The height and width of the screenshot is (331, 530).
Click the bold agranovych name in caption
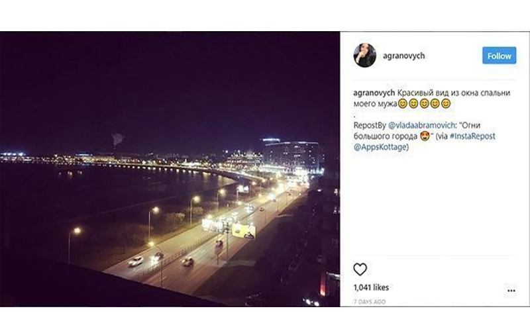coord(374,93)
